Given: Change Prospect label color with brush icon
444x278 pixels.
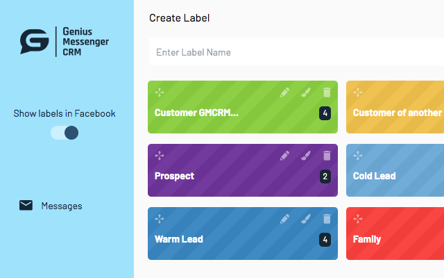Looking at the screenshot, I should point(306,156).
